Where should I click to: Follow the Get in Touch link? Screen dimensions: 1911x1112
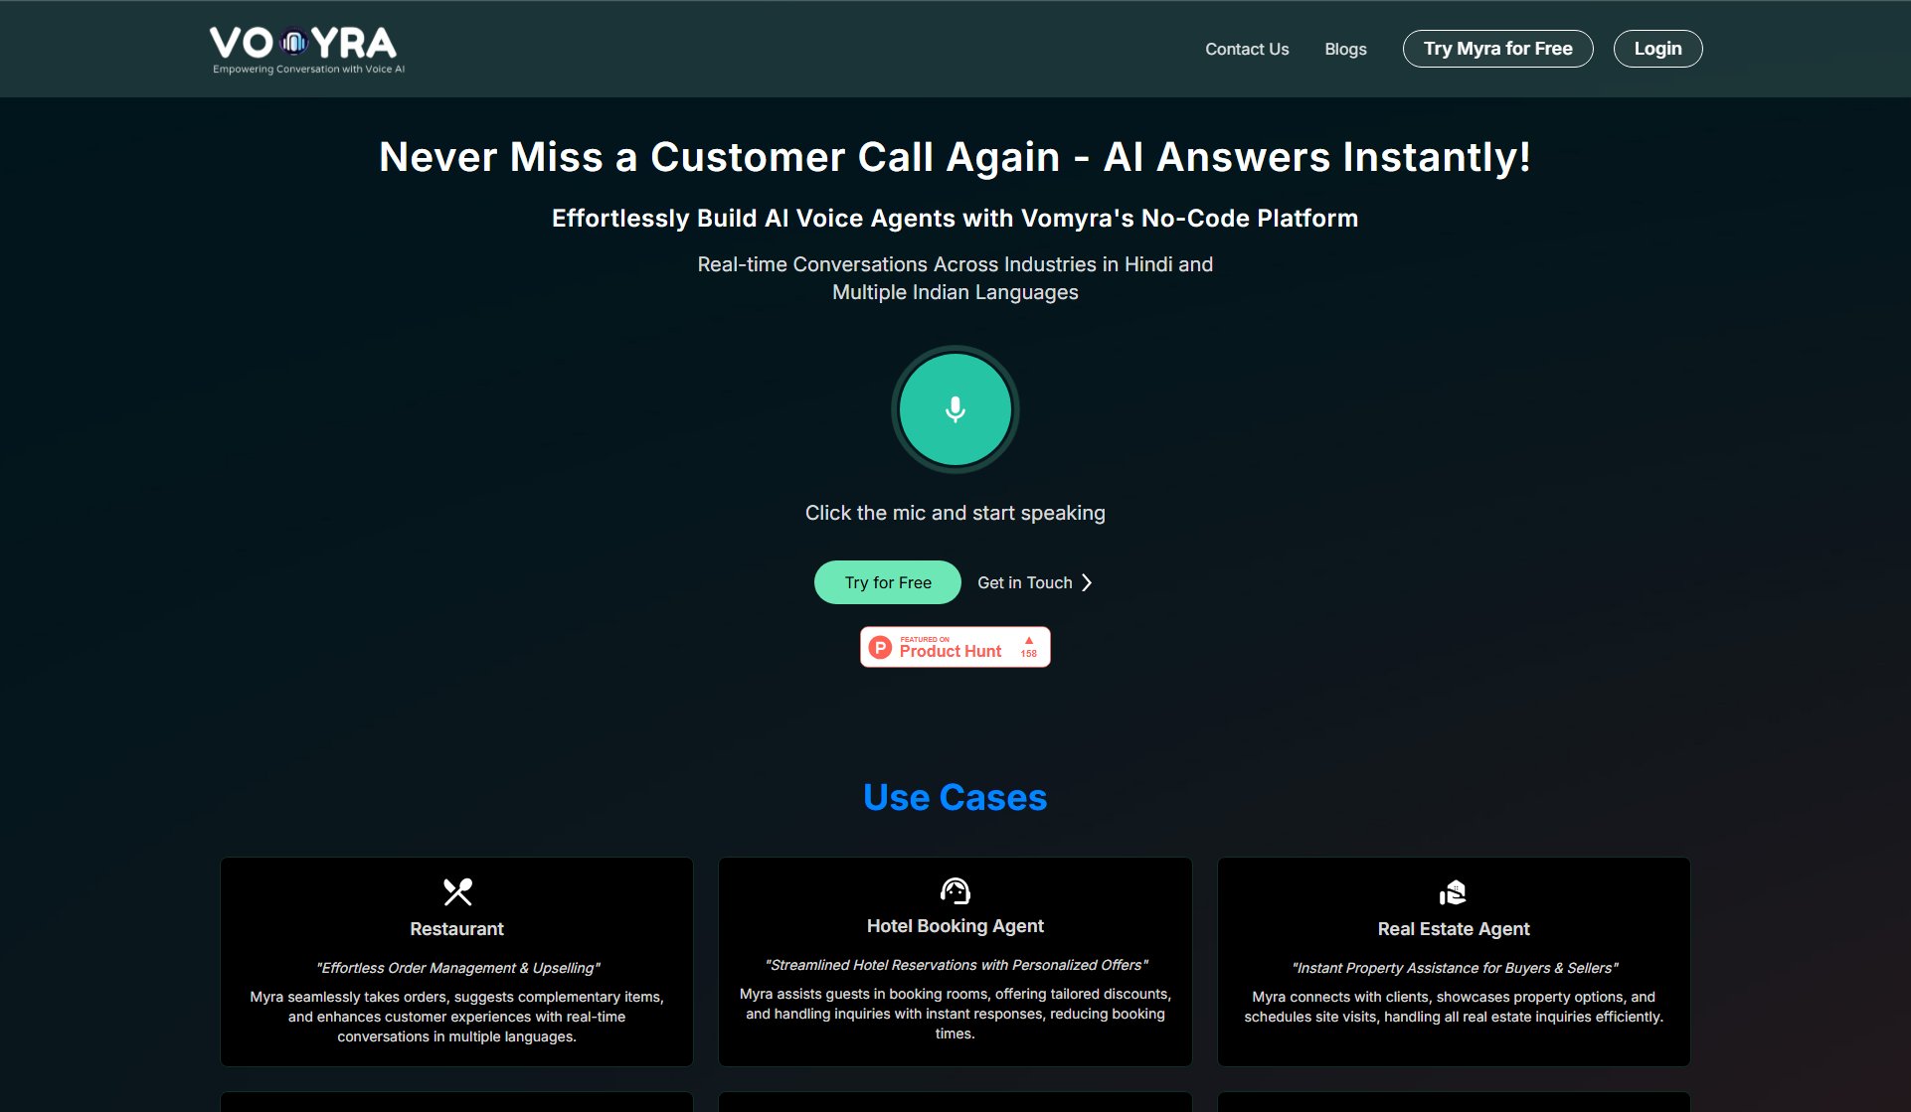tap(1024, 582)
